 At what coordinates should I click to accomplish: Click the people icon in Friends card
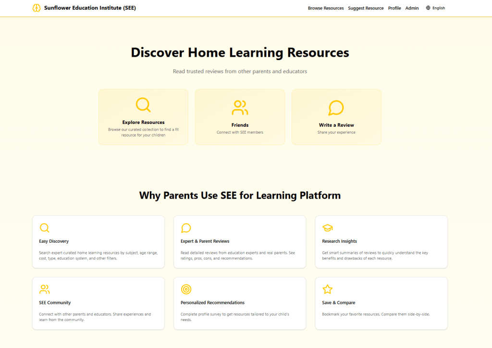pos(240,108)
